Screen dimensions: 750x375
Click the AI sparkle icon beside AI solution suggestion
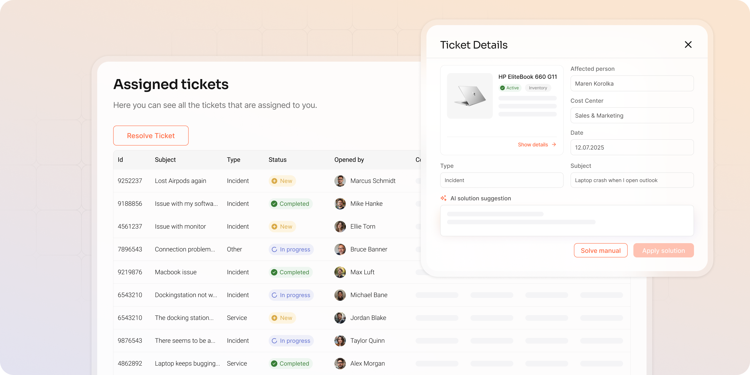click(x=443, y=198)
